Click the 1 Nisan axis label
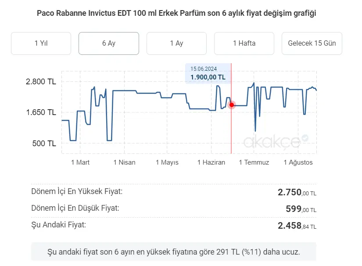 pyautogui.click(x=125, y=162)
